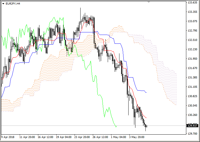
Task: Click the 132.510 price axis label
Action: click(x=192, y=40)
